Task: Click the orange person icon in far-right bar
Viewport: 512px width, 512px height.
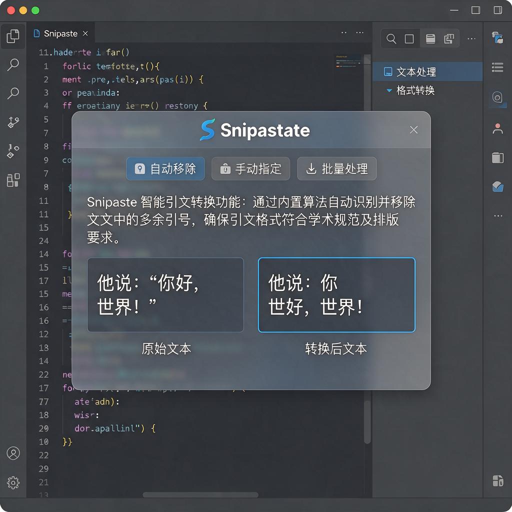Action: coord(497,128)
